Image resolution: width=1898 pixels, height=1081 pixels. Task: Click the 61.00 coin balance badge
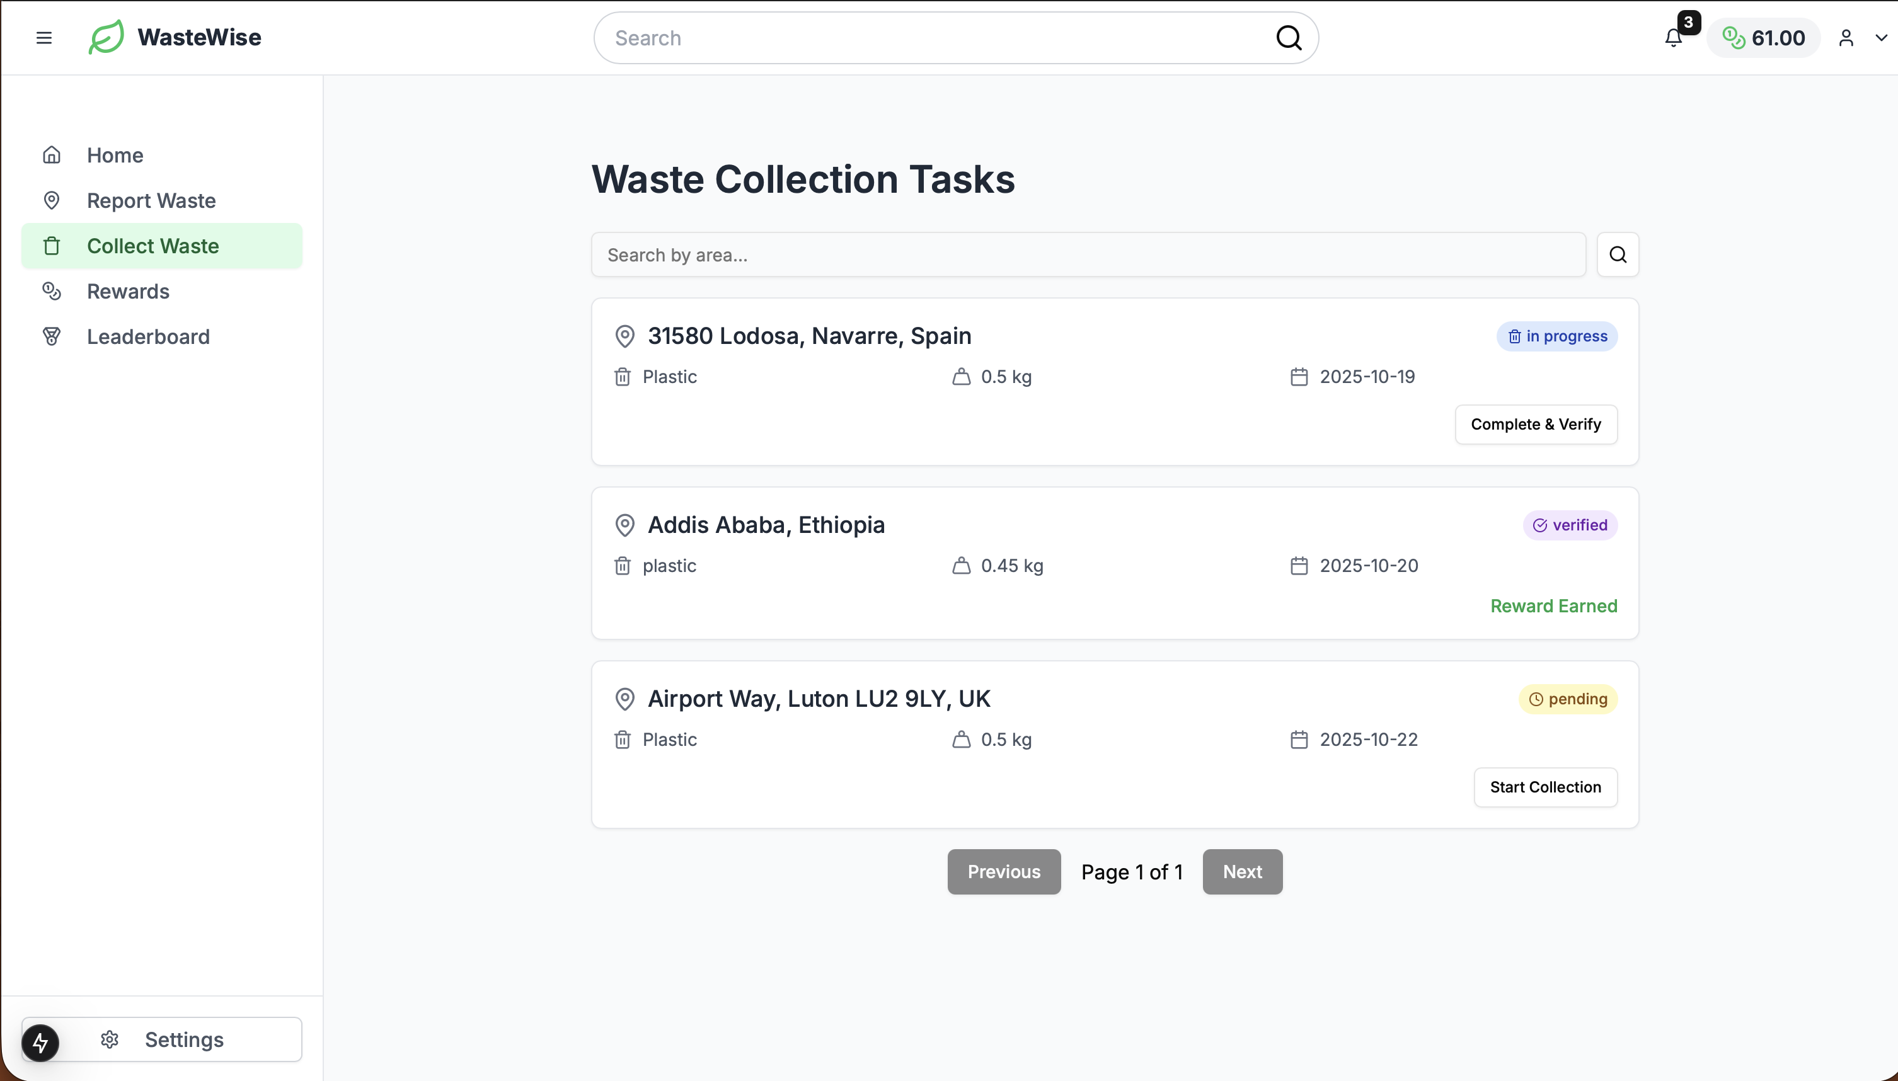[1763, 38]
